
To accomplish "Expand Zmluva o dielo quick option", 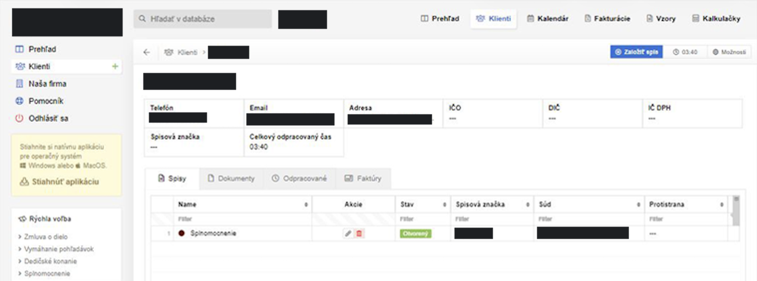I will 45,237.
